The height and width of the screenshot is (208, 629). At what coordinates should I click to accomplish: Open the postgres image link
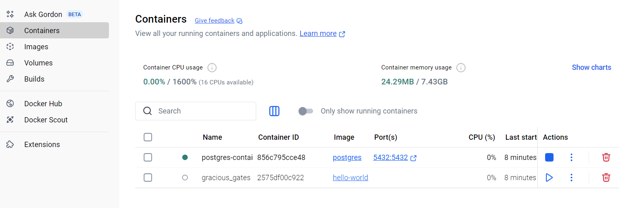tap(347, 158)
